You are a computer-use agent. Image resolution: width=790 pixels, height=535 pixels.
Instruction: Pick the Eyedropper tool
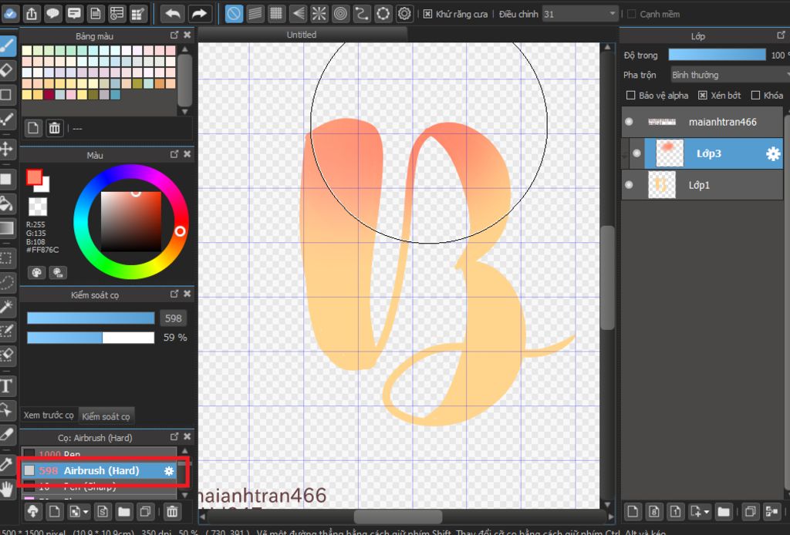6,464
